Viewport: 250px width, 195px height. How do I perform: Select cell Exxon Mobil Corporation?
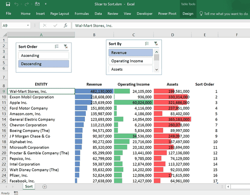(41, 97)
